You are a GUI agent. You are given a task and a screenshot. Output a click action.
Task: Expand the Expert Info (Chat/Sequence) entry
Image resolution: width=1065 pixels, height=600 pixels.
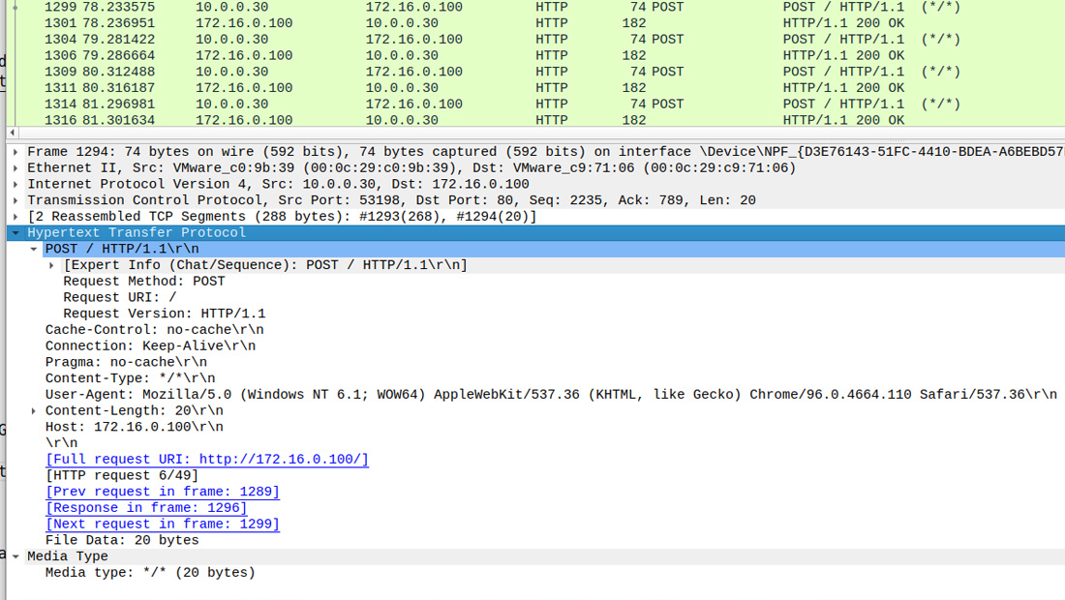[x=52, y=265]
